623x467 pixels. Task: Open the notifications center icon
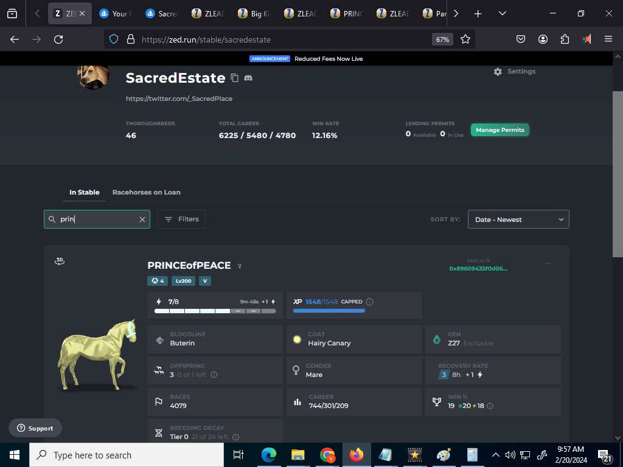click(605, 455)
